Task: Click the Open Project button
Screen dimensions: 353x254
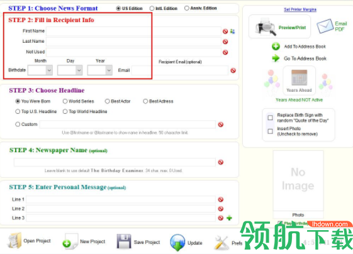Action: [x=30, y=241]
